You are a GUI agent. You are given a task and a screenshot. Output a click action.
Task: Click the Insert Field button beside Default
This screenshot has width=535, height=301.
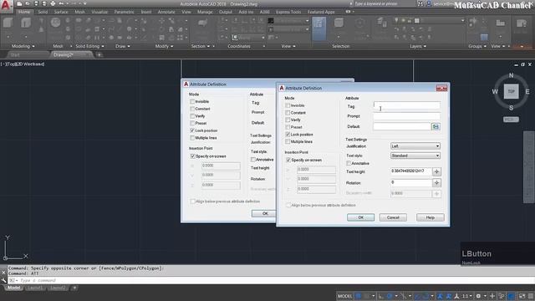436,126
